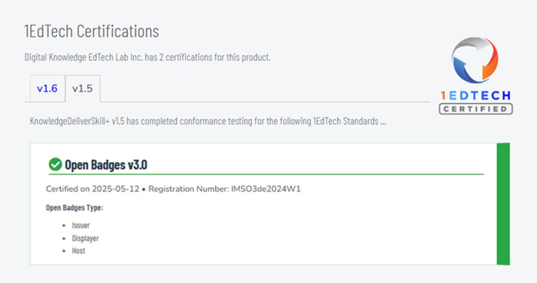537x283 pixels.
Task: Click the Issuer list item
Action: click(x=81, y=225)
